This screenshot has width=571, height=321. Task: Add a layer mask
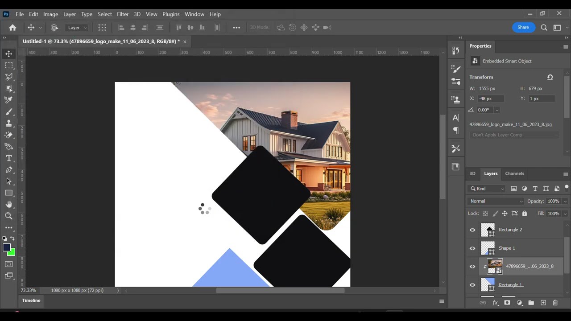click(507, 303)
